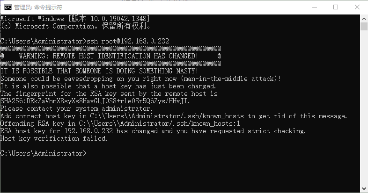The width and height of the screenshot is (368, 193).
Task: Close the command prompt window
Action: coord(357,7)
